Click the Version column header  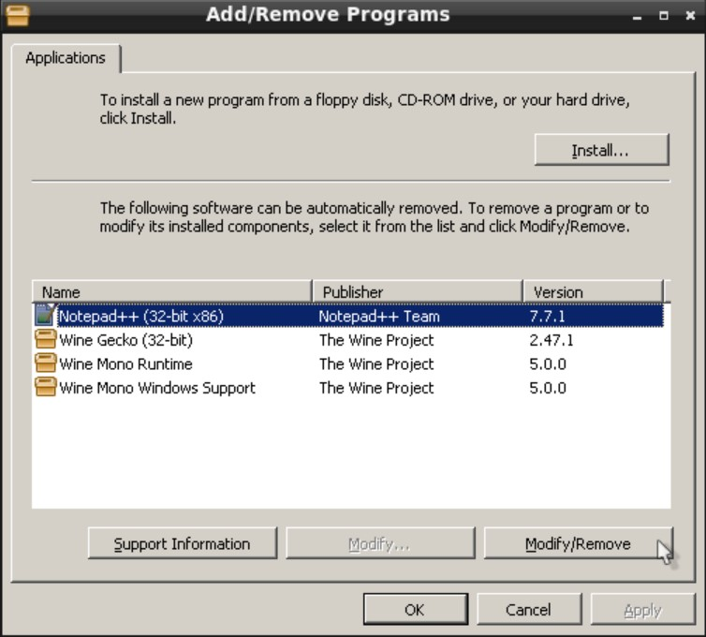click(592, 292)
